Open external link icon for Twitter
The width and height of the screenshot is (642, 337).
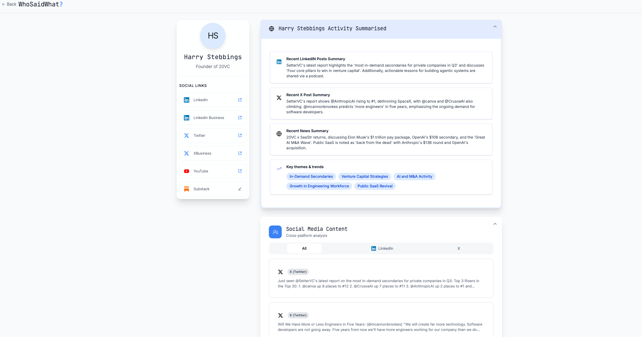point(240,135)
